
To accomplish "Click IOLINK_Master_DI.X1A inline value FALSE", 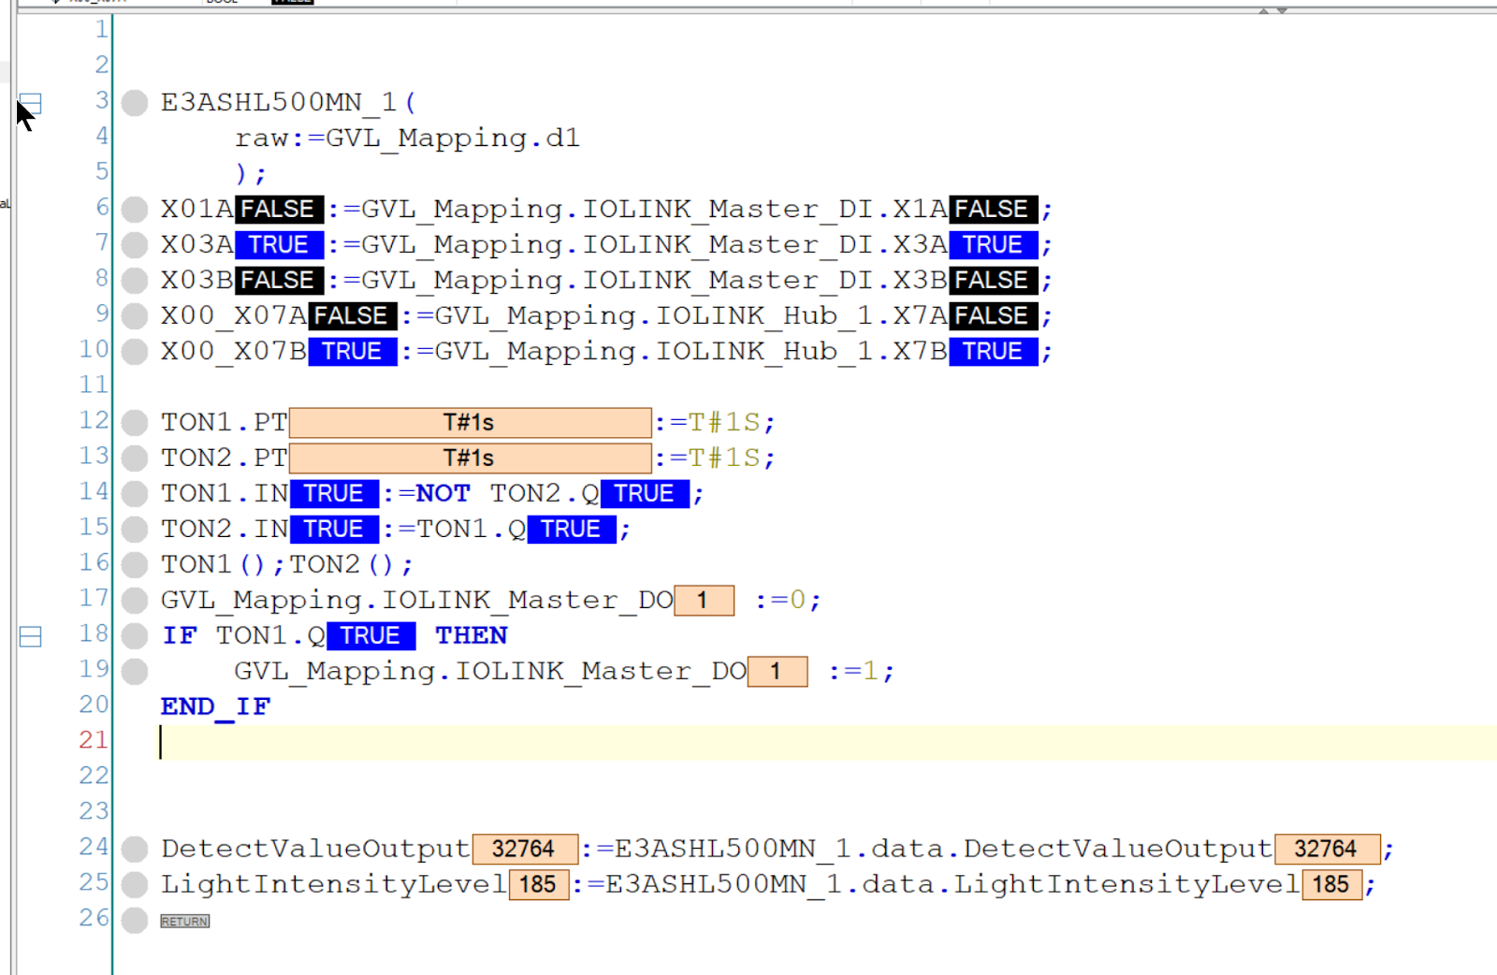I will [x=993, y=209].
